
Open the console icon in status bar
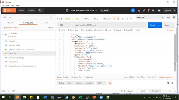(14, 91)
